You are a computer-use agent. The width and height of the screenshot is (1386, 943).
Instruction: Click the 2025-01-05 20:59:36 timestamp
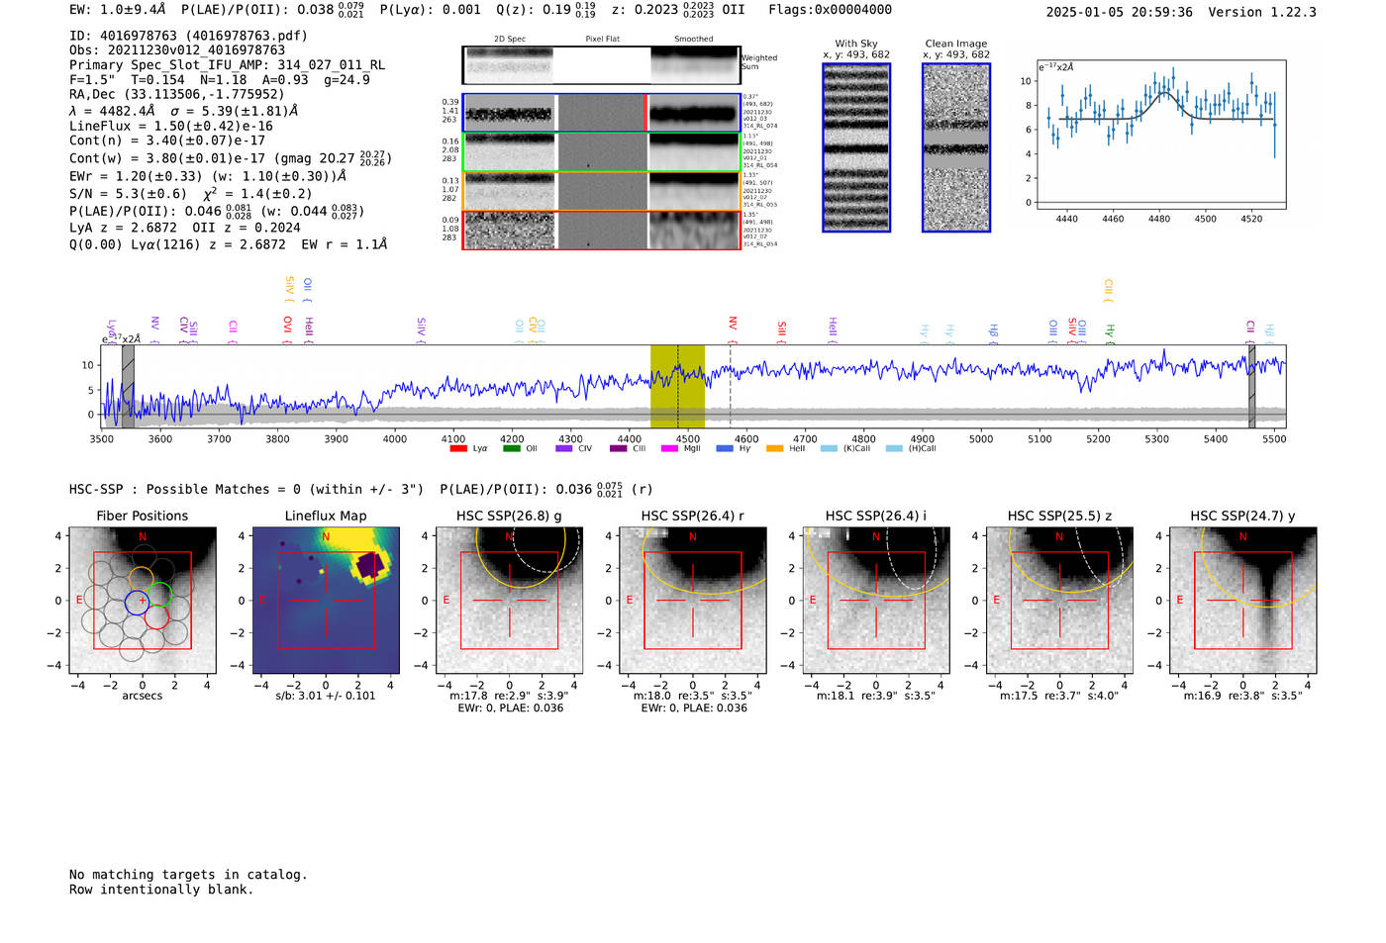[x=1119, y=12]
